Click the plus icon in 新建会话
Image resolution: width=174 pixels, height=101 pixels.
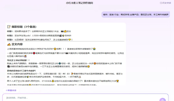6,90
